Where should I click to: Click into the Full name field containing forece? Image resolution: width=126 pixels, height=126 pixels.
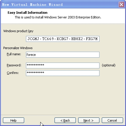(x=63, y=55)
